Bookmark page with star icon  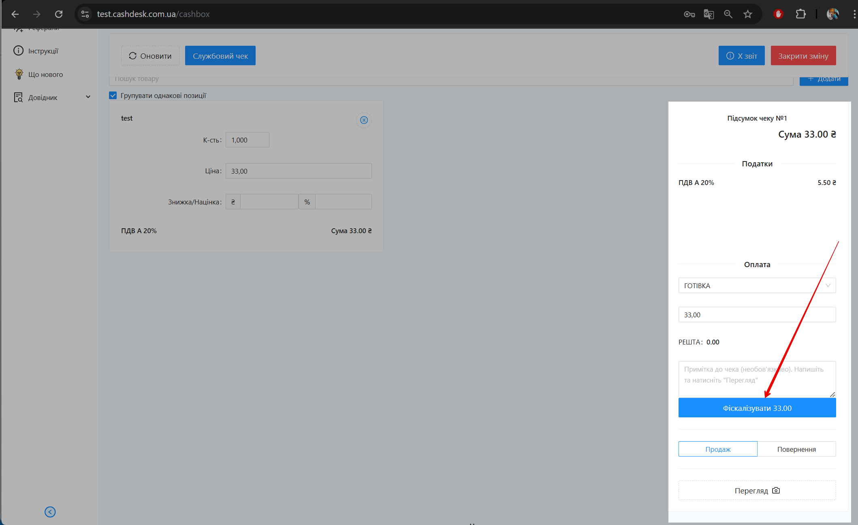pyautogui.click(x=748, y=14)
